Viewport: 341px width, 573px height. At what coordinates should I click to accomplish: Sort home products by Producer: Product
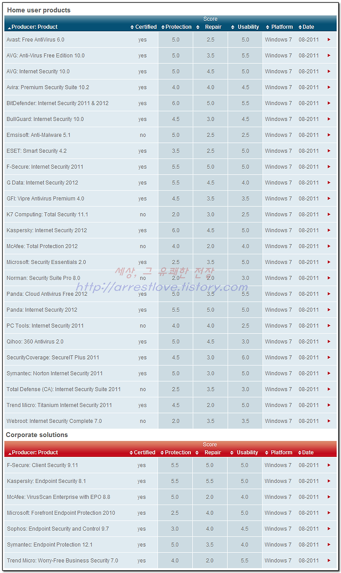pos(33,27)
